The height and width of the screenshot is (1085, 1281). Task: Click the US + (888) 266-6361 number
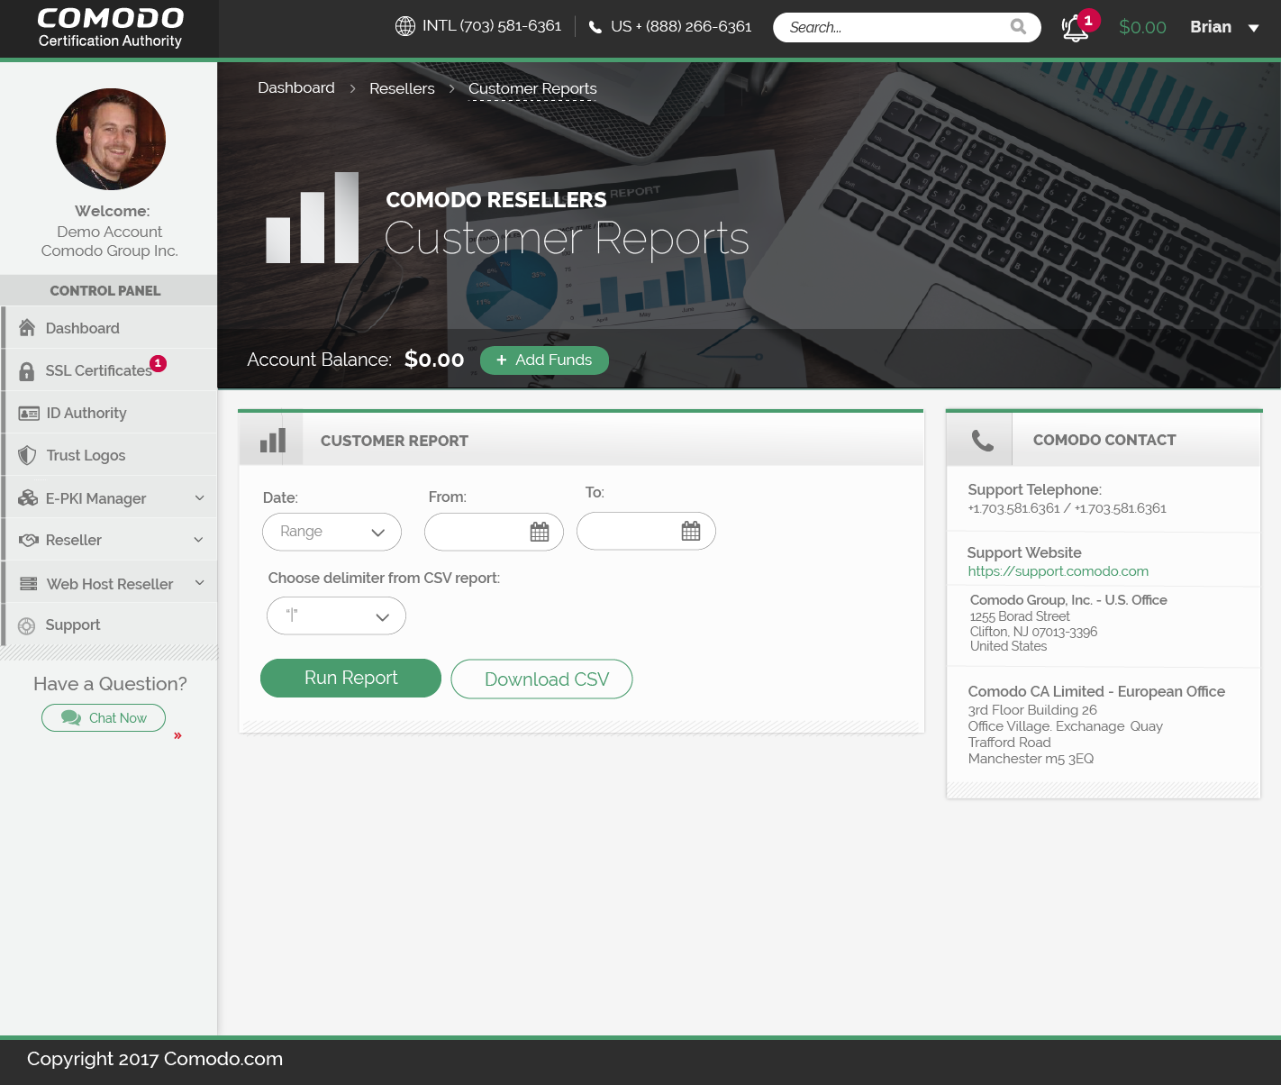pos(681,27)
